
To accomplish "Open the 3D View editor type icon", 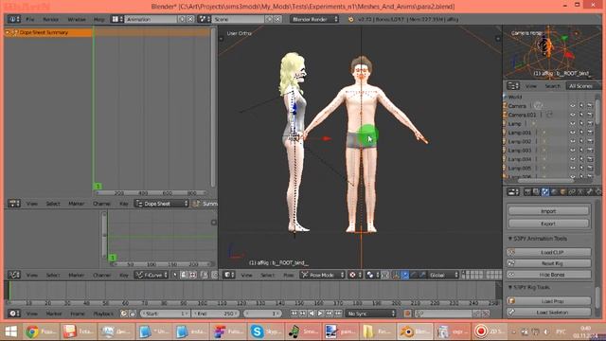I will (229, 275).
